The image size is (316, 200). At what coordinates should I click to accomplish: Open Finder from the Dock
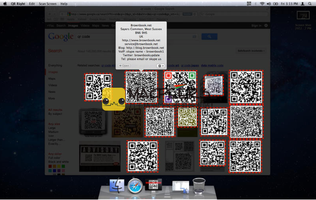pos(117,186)
